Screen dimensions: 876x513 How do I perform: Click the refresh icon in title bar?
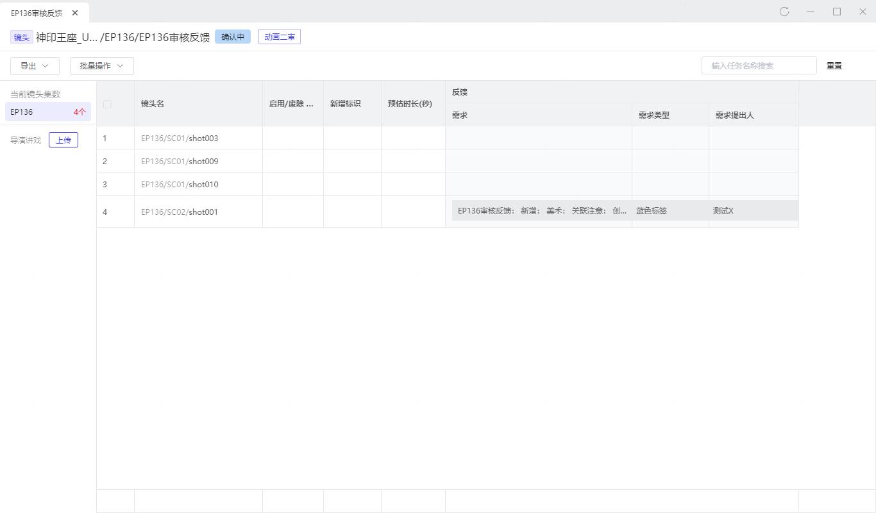tap(784, 12)
